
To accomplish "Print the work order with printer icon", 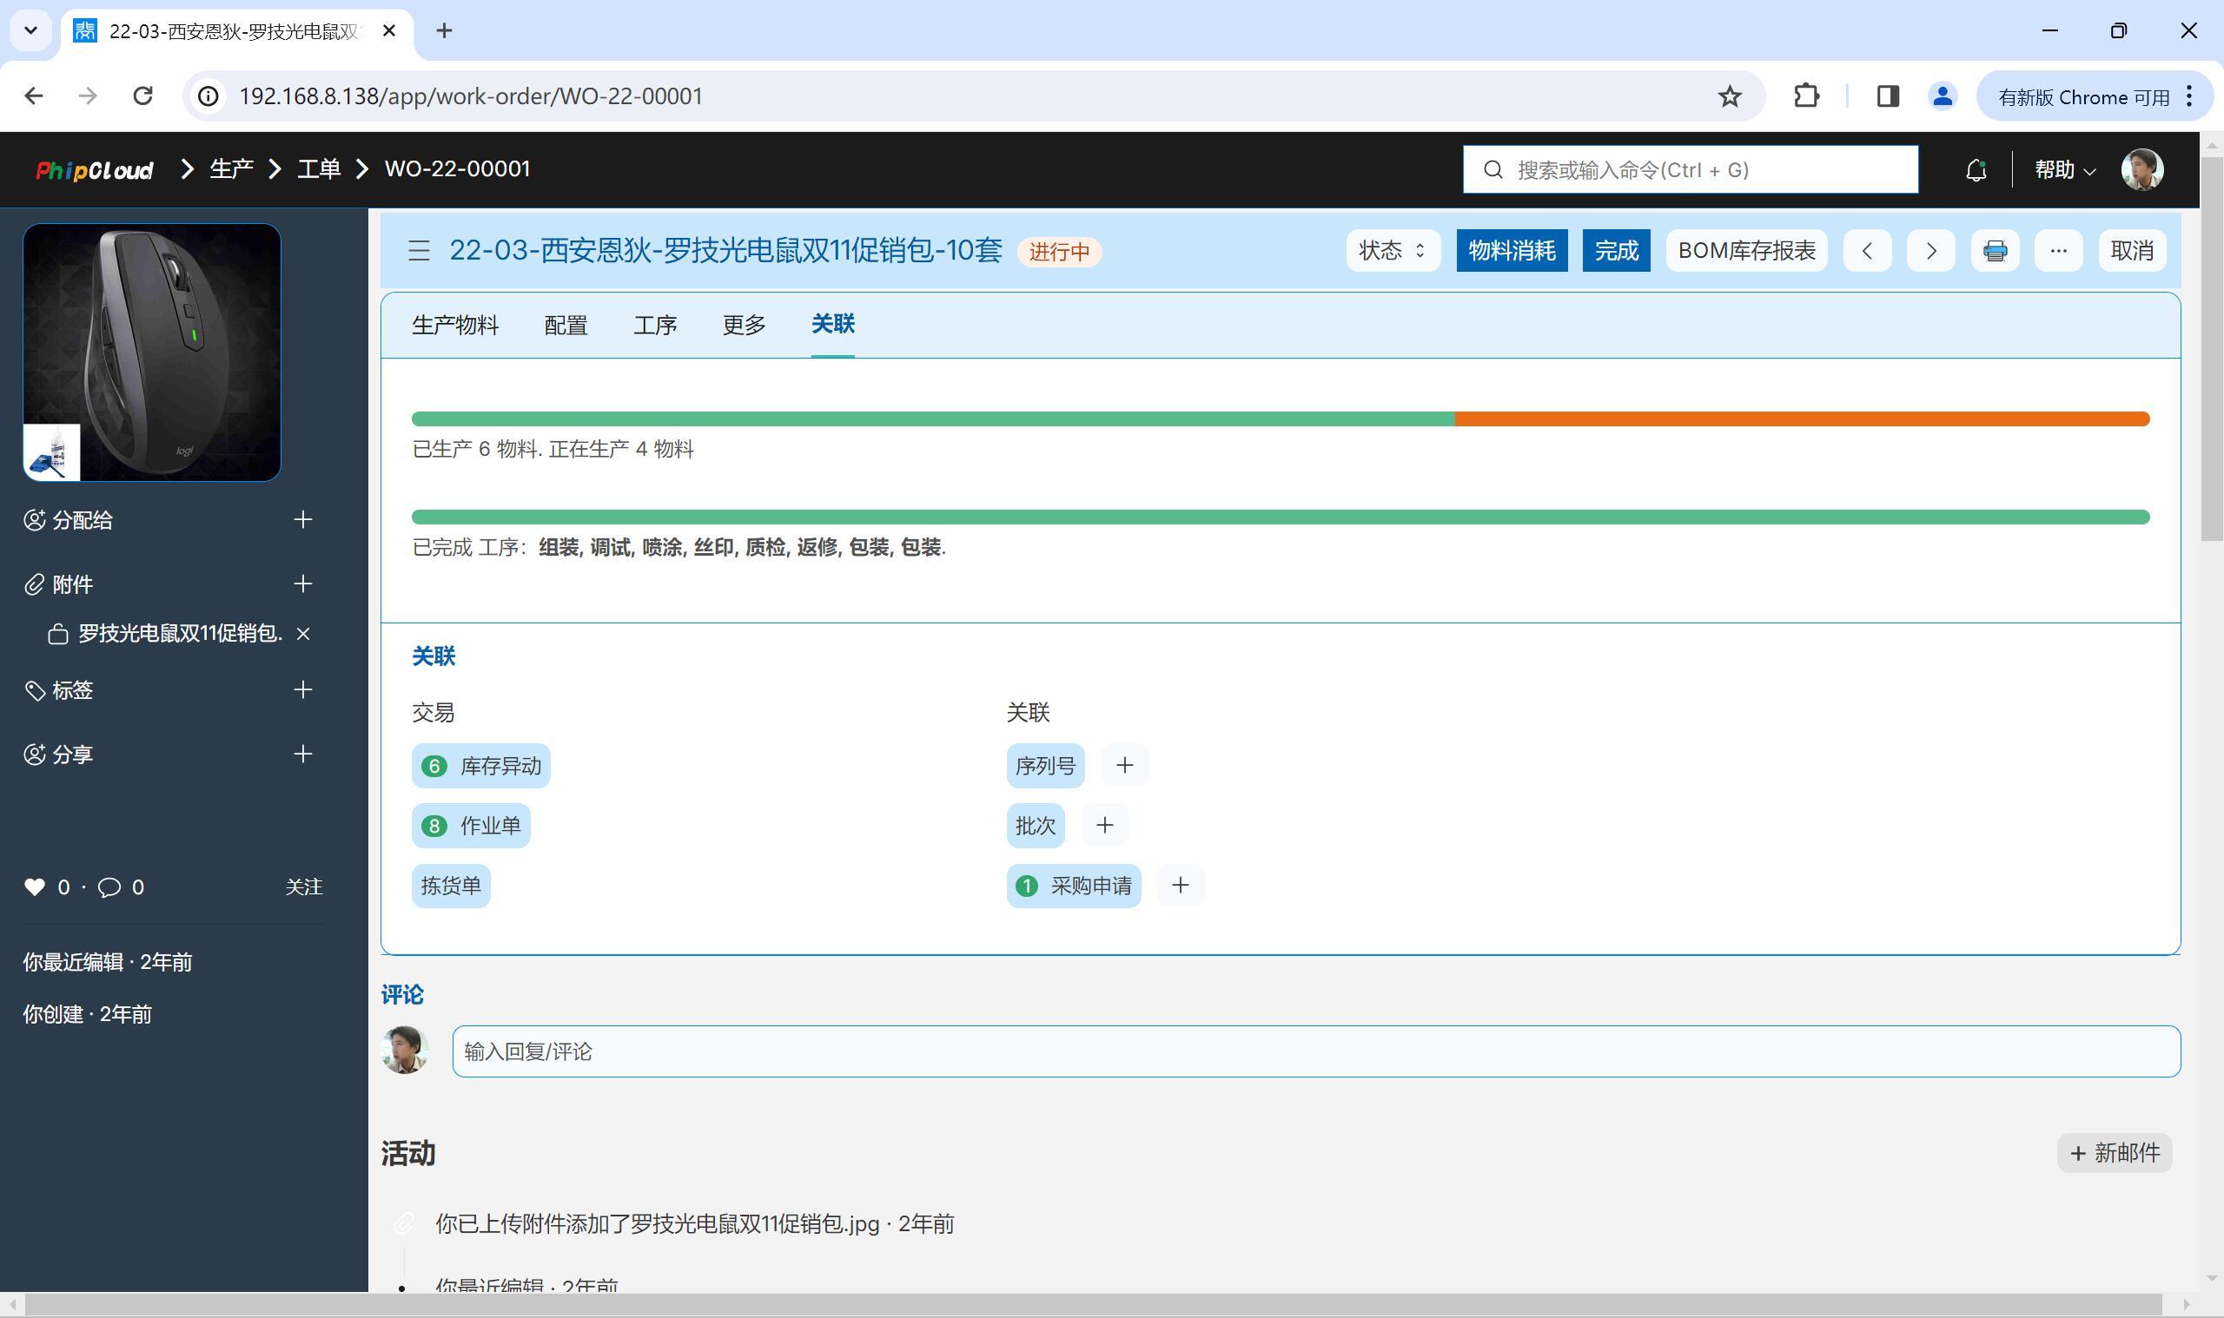I will 1995,251.
